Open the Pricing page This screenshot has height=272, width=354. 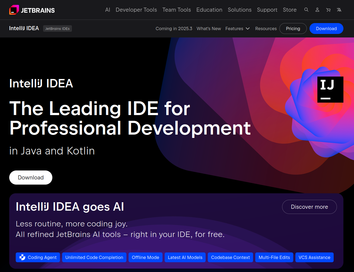[x=293, y=29]
